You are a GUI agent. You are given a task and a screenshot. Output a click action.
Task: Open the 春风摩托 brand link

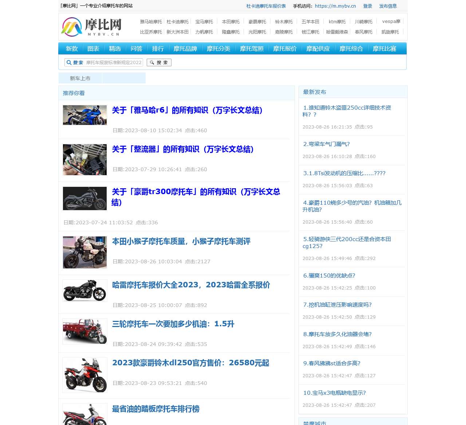364,32
